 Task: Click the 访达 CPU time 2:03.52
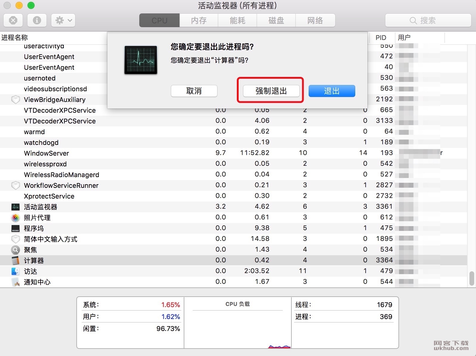click(257, 271)
